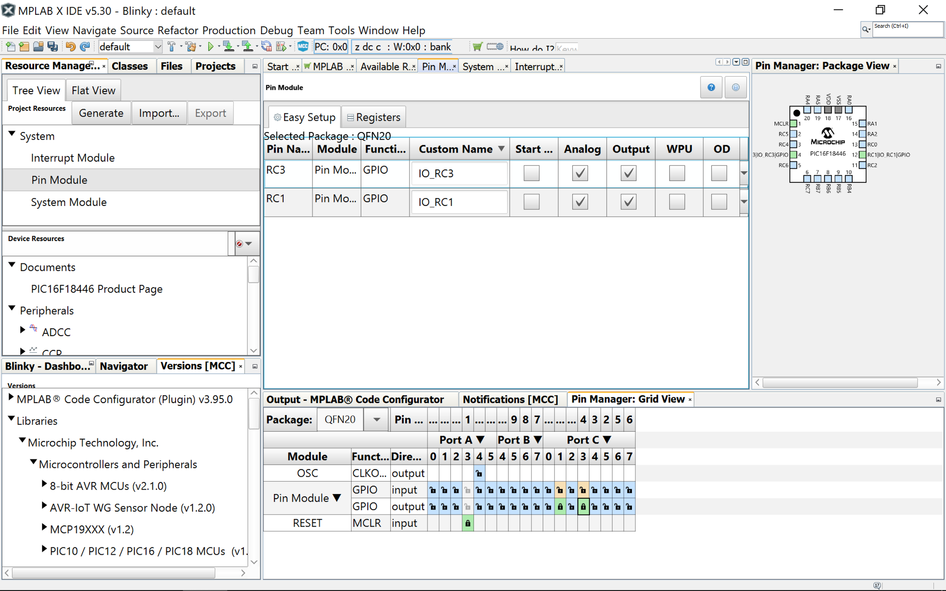Open the Production menu

(229, 30)
